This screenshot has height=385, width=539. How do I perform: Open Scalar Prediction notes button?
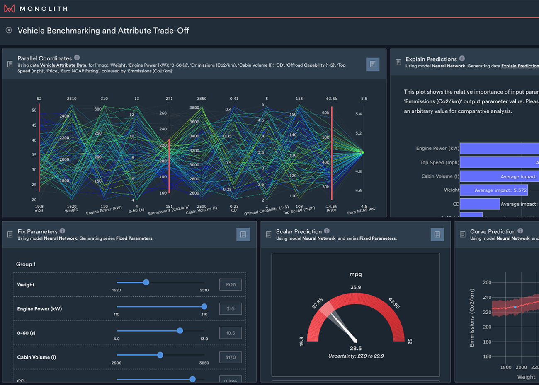[x=437, y=234]
